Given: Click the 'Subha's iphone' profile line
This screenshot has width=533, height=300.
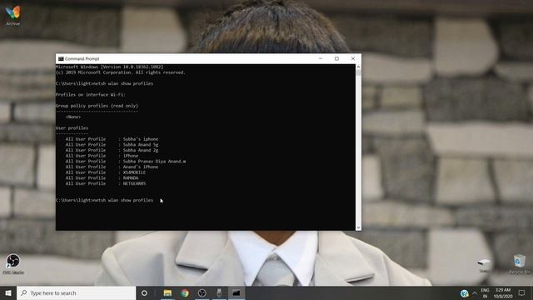Looking at the screenshot, I should click(x=112, y=139).
